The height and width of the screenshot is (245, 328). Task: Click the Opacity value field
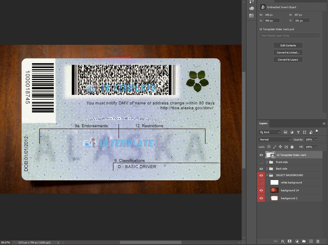click(309, 140)
